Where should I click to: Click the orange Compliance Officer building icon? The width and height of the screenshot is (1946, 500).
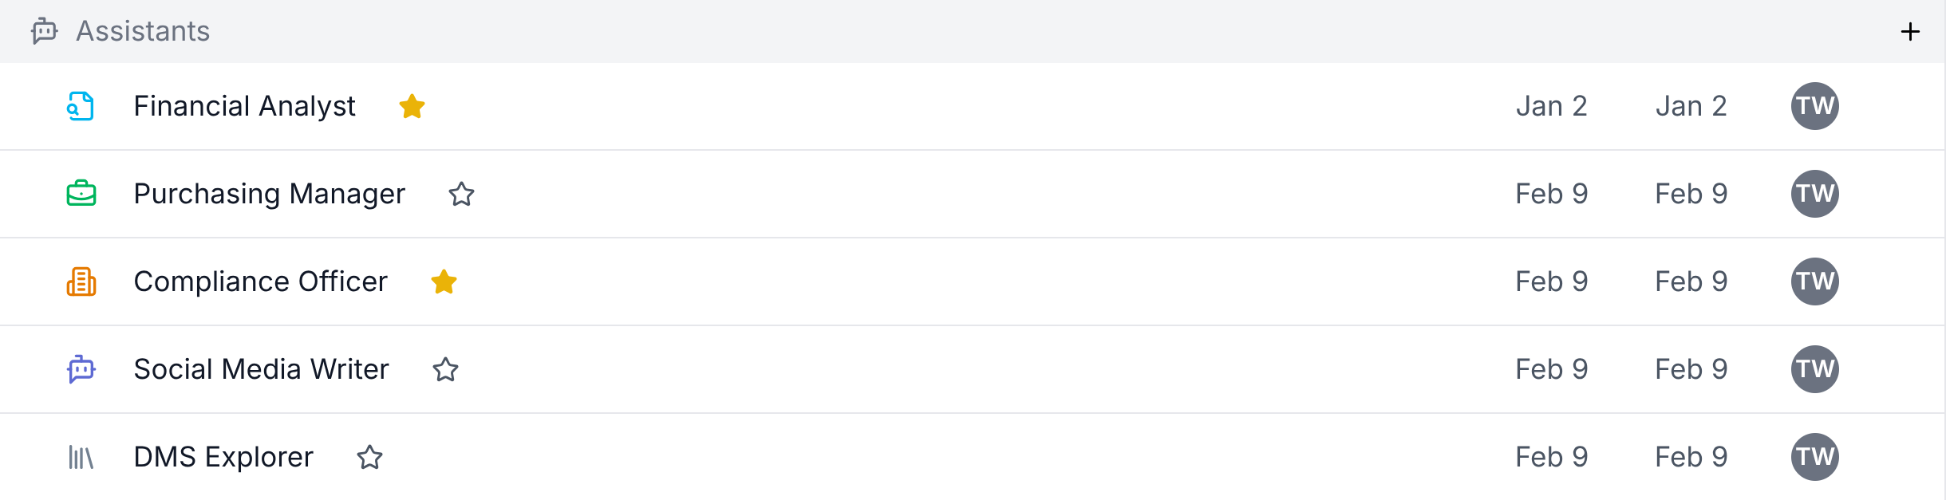(x=81, y=281)
